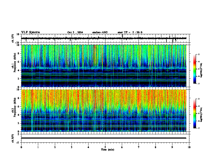213x165 pixels.
Task: Click the "6" kHz tick of ch.1 spectrogram
Action: 19,62
